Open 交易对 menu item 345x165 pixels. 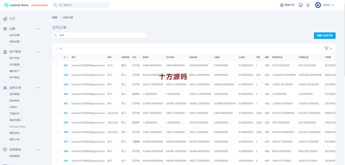click(13, 107)
